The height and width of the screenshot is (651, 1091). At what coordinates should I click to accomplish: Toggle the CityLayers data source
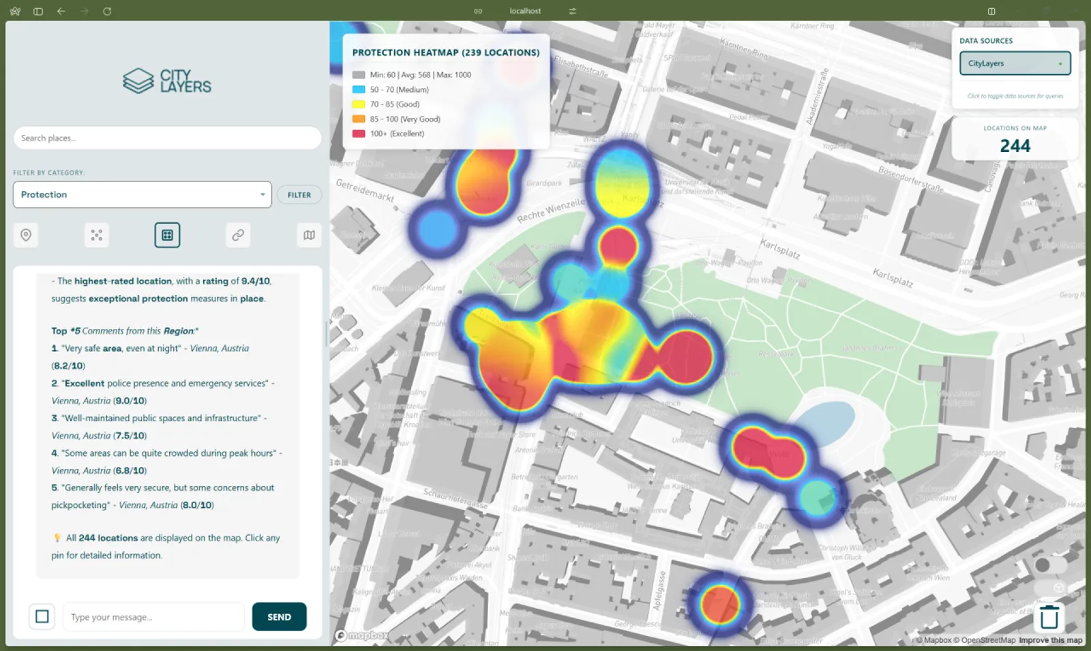click(1015, 63)
